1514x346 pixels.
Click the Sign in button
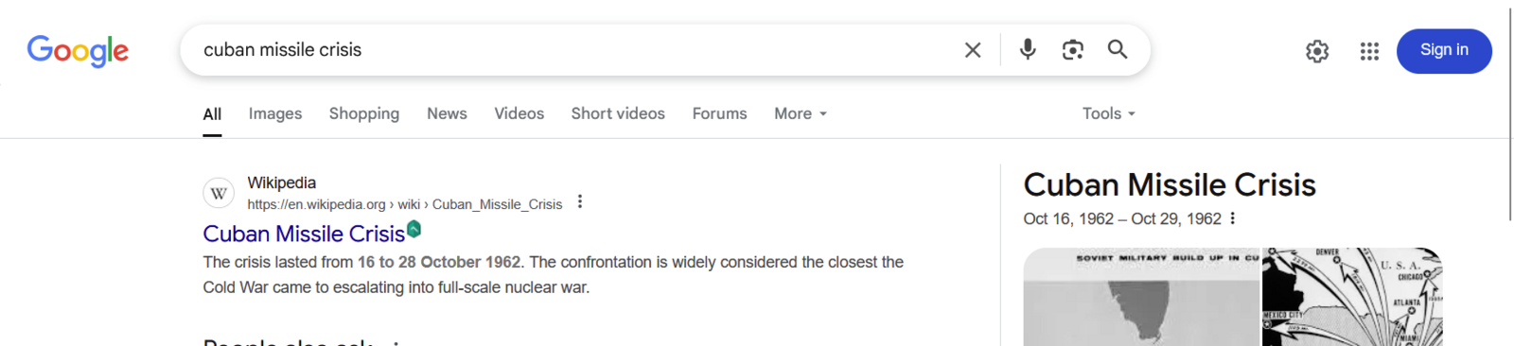click(1444, 51)
